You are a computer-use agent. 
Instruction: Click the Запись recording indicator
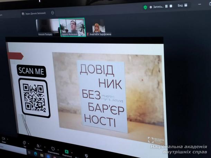click(x=156, y=7)
